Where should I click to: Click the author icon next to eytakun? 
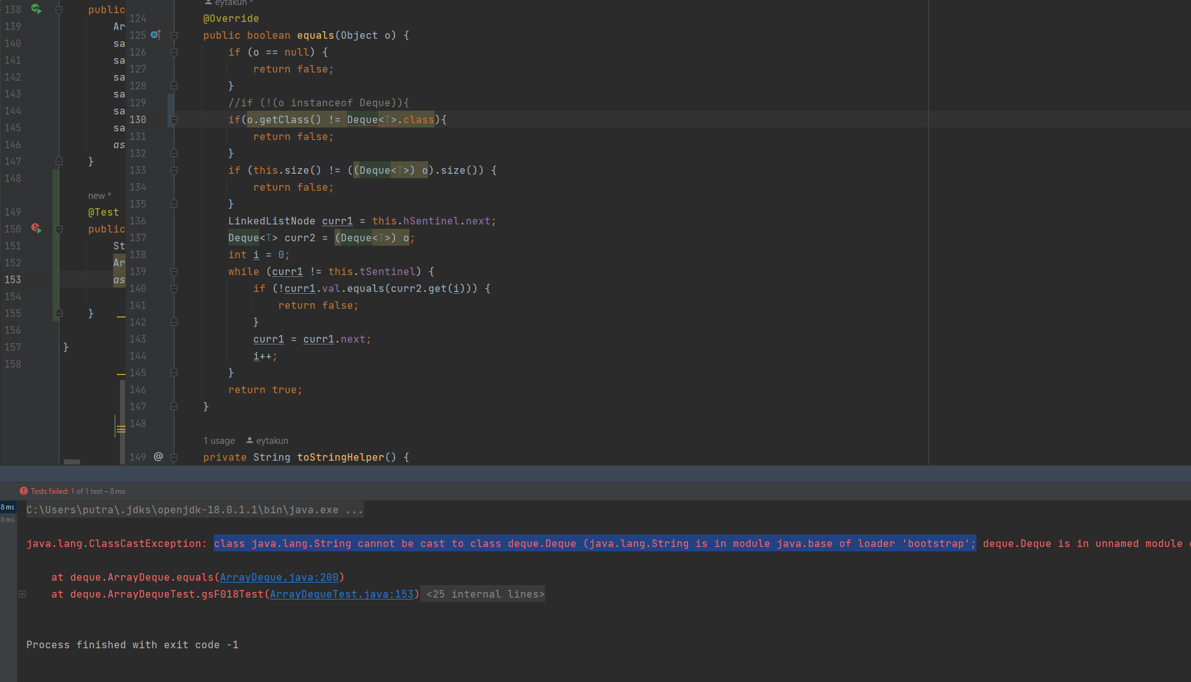click(249, 441)
